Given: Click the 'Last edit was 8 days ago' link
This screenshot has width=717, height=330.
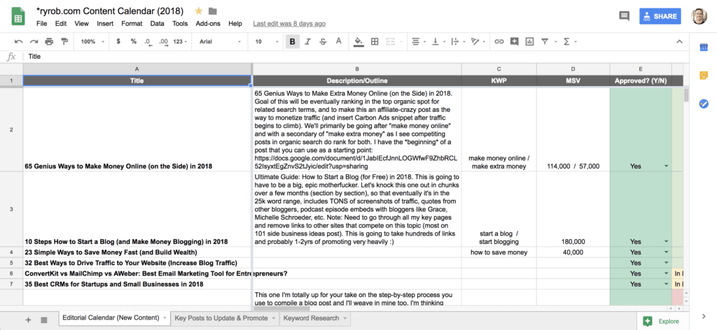Looking at the screenshot, I should [289, 24].
